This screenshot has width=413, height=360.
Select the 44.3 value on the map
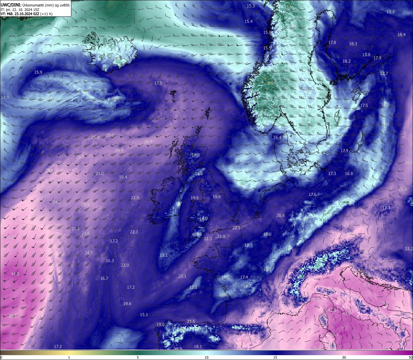(15, 274)
